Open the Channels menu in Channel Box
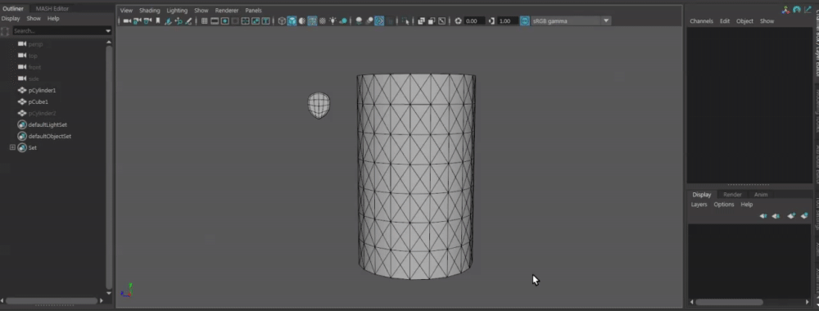The image size is (819, 311). [x=702, y=21]
